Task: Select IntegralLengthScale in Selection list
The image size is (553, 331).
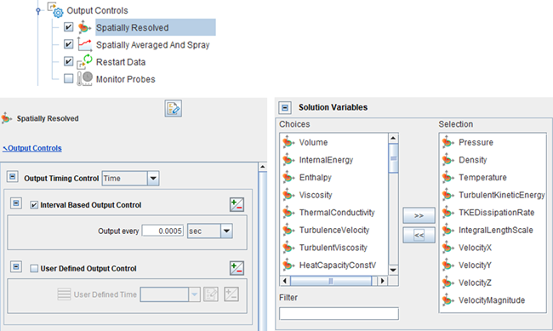Action: point(495,230)
